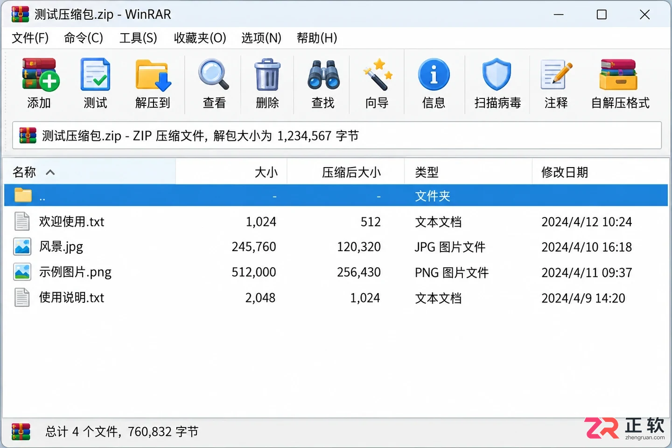This screenshot has width=672, height=448.
Task: Click the WinRAR icon in the status bar
Action: [21, 432]
